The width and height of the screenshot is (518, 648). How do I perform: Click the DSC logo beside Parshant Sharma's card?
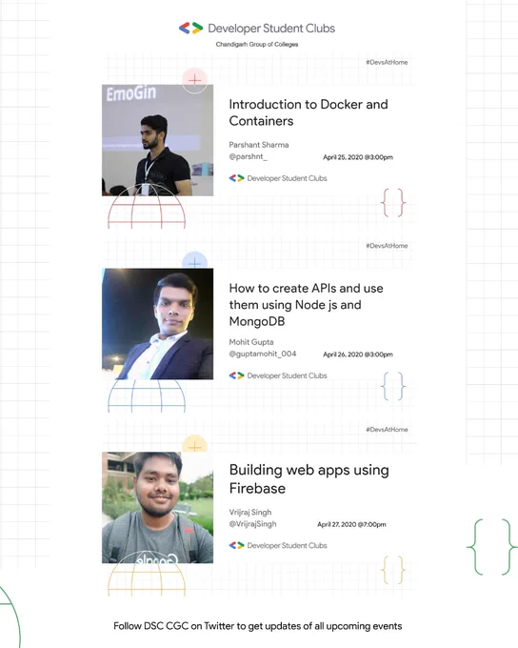click(x=278, y=178)
